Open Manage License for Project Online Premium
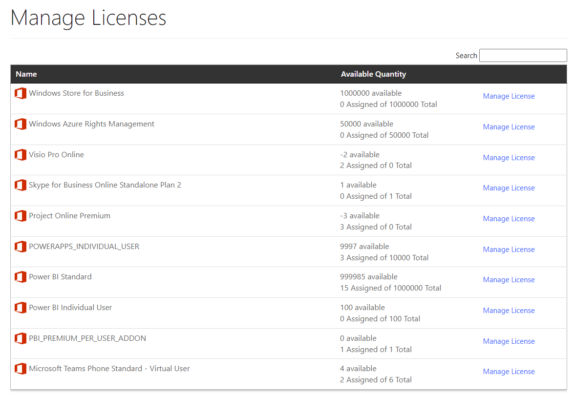575x397 pixels. click(509, 219)
